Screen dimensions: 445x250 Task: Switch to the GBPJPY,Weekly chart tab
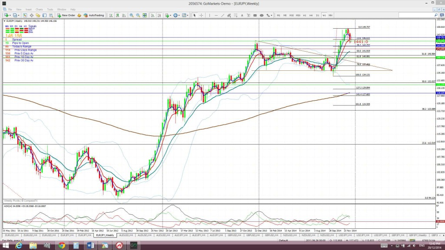[418, 235]
